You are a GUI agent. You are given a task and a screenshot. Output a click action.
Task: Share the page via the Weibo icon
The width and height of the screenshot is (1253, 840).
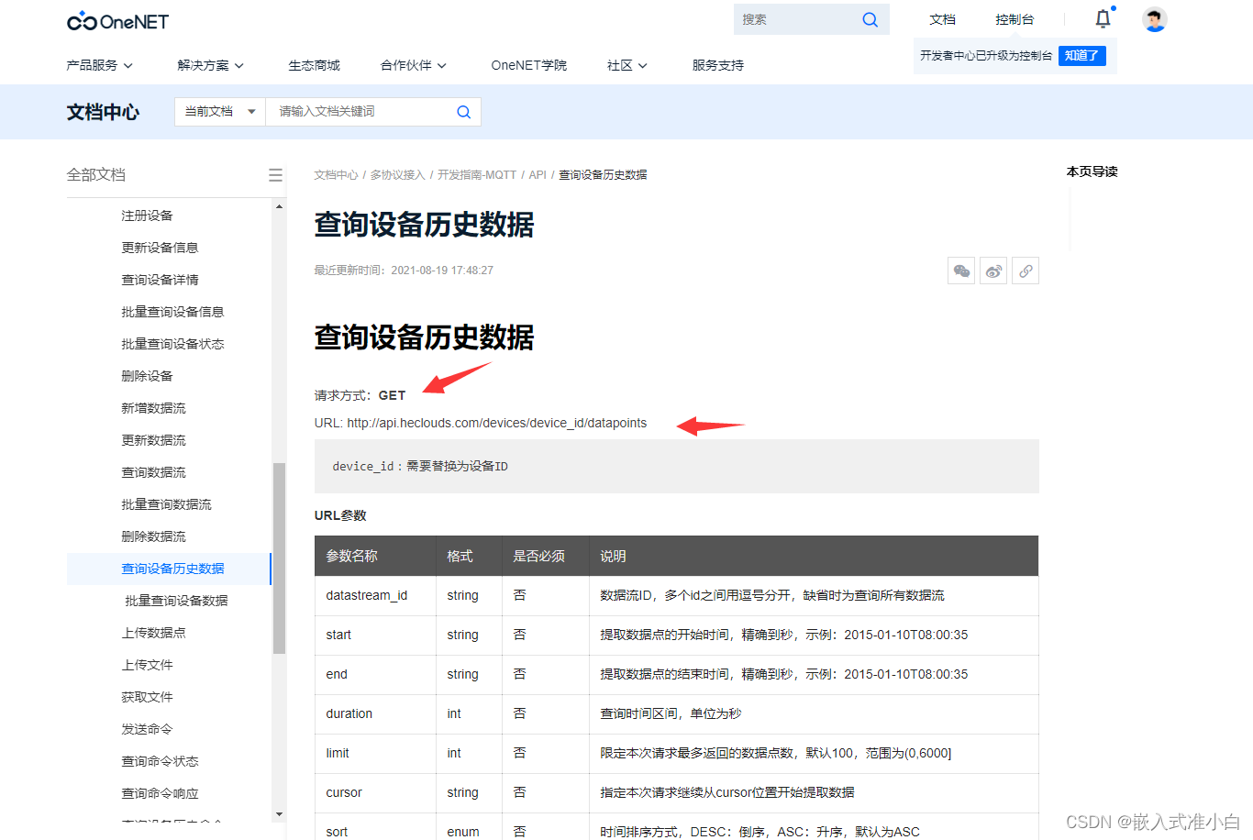point(993,270)
